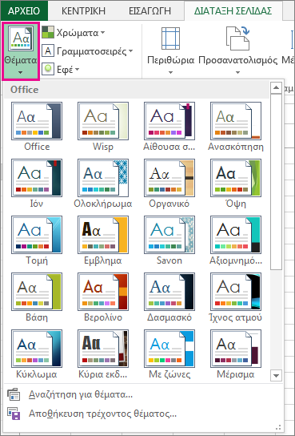Click the gallery scrollbar up arrow
295x436 pixels.
pyautogui.click(x=276, y=88)
